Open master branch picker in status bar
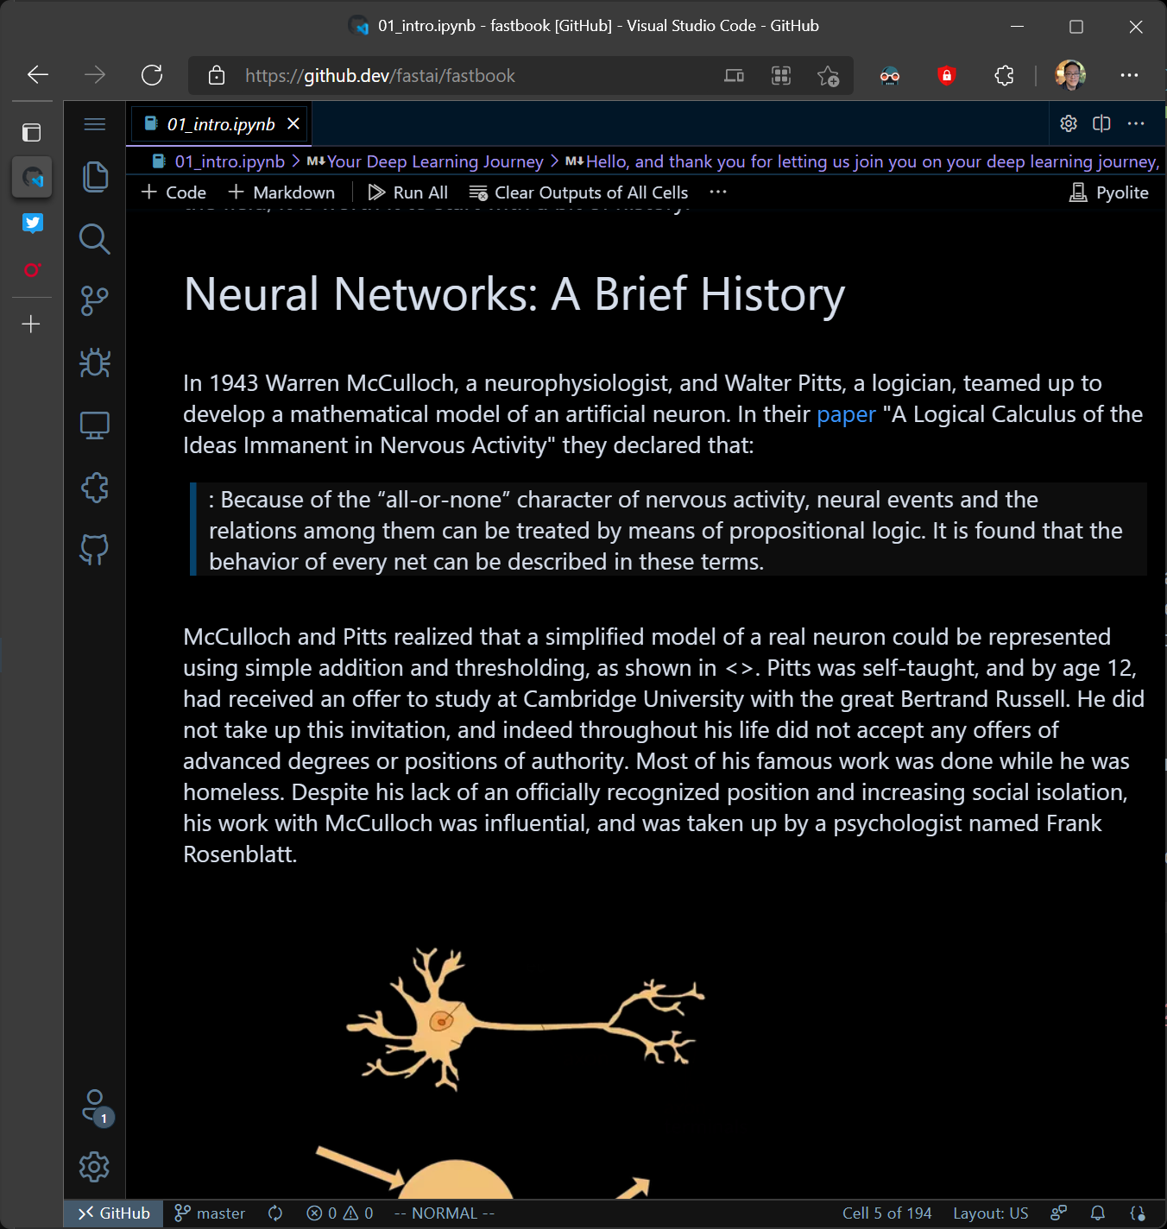Screen dimensions: 1167x1229 (210, 1213)
